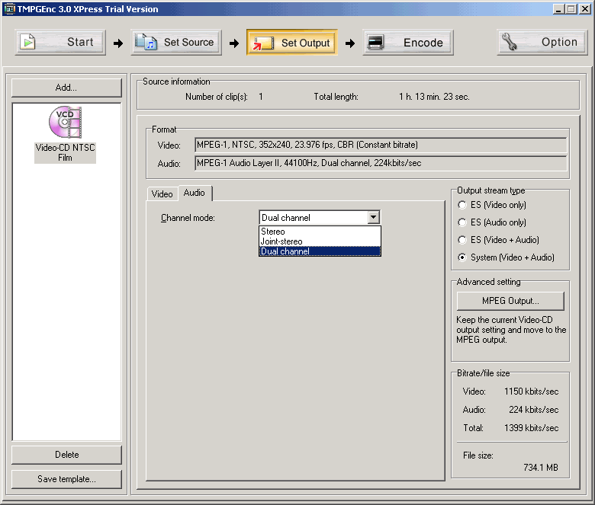Select Dual channel list option
The image size is (595, 505).
[319, 251]
